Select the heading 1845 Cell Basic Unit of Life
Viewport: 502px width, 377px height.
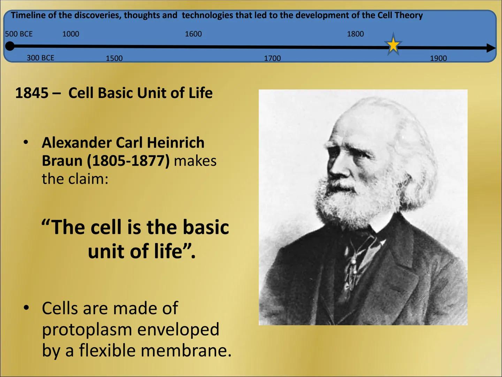(115, 93)
